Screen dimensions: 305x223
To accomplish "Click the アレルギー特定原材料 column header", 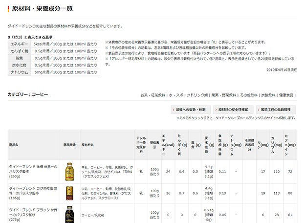I will tap(141, 145).
